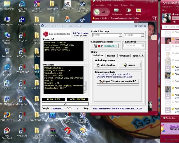179x143 pixels.
Task: Click the Unlock button
Action: [x=129, y=65]
